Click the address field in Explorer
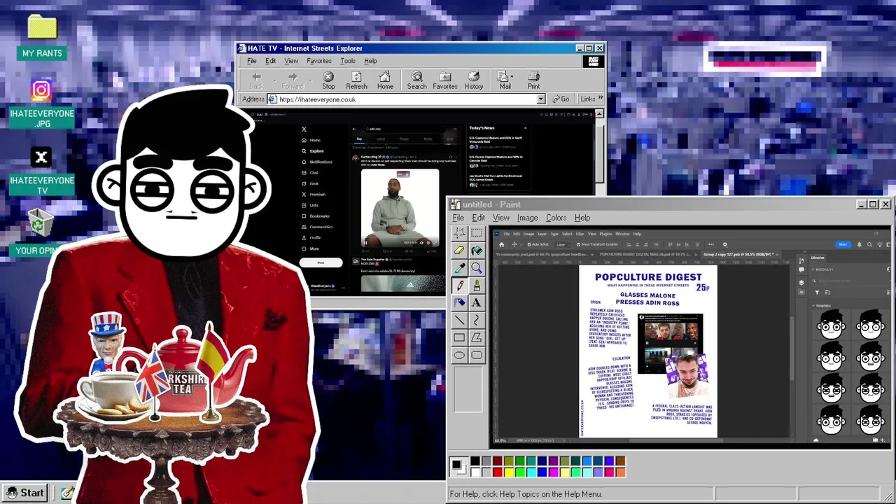896x504 pixels. coord(406,99)
